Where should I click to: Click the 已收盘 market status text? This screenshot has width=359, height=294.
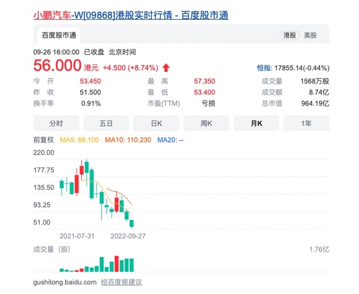coord(94,52)
